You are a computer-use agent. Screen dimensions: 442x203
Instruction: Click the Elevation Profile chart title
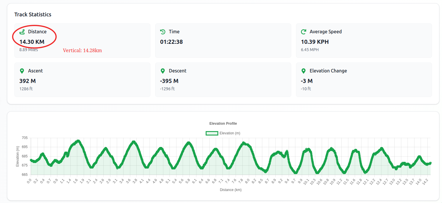(223, 124)
